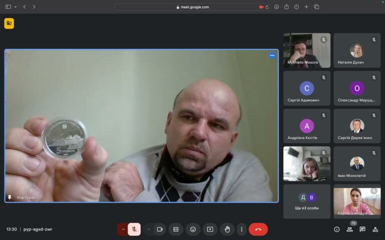Show the participants list
Image resolution: width=385 pixels, height=240 pixels.
(349, 229)
